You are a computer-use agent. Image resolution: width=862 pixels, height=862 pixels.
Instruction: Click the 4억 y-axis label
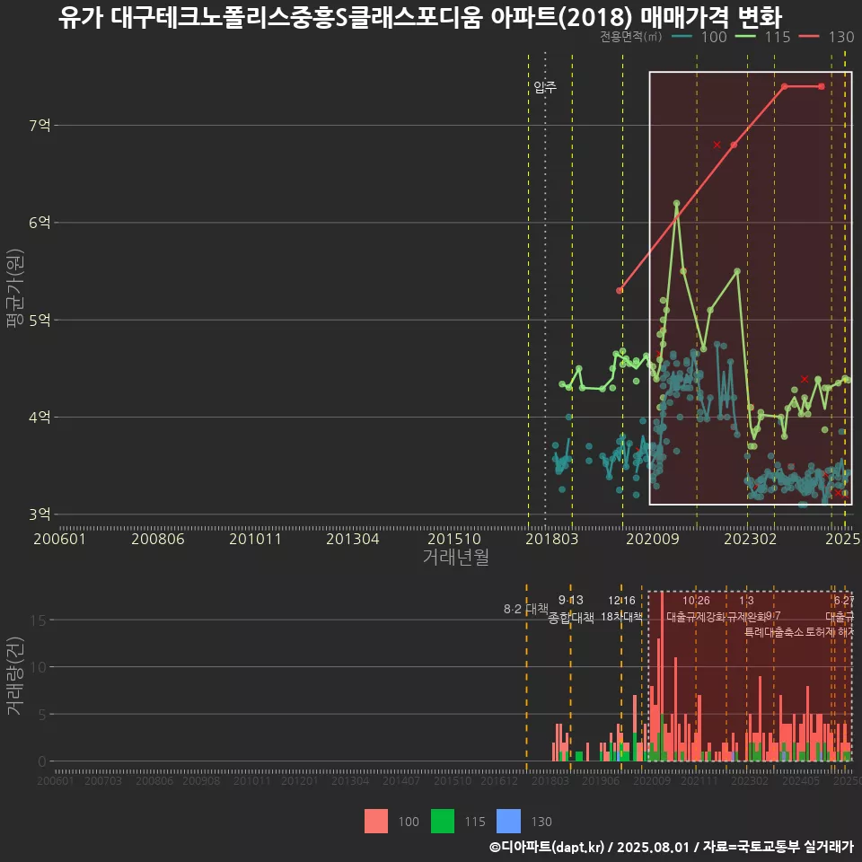point(40,418)
